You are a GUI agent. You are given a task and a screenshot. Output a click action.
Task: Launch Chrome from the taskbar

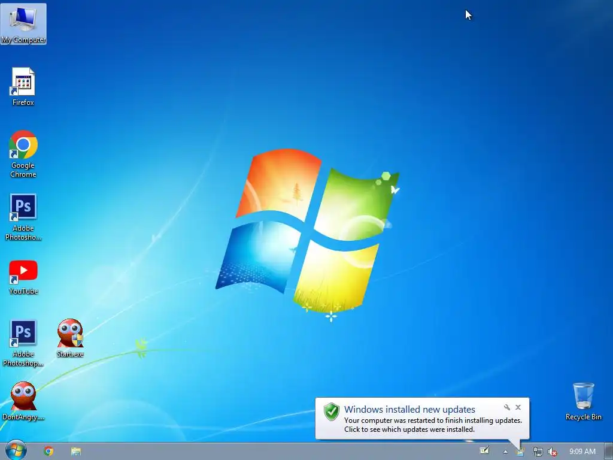(x=48, y=452)
